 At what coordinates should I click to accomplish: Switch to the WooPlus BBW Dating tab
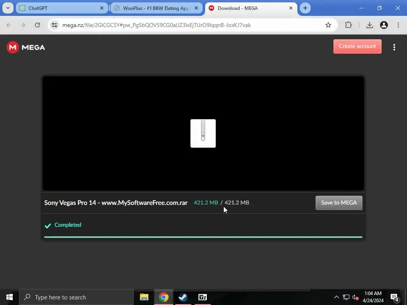pos(156,8)
